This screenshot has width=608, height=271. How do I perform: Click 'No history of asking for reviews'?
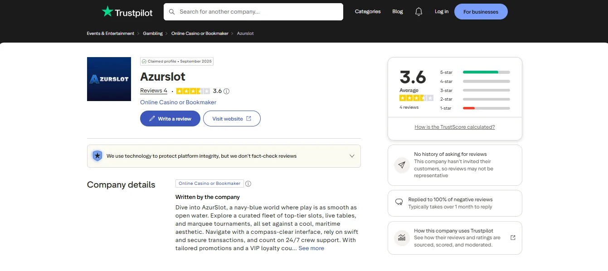click(450, 154)
